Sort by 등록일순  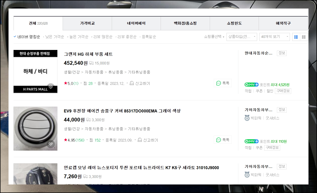[149, 37]
